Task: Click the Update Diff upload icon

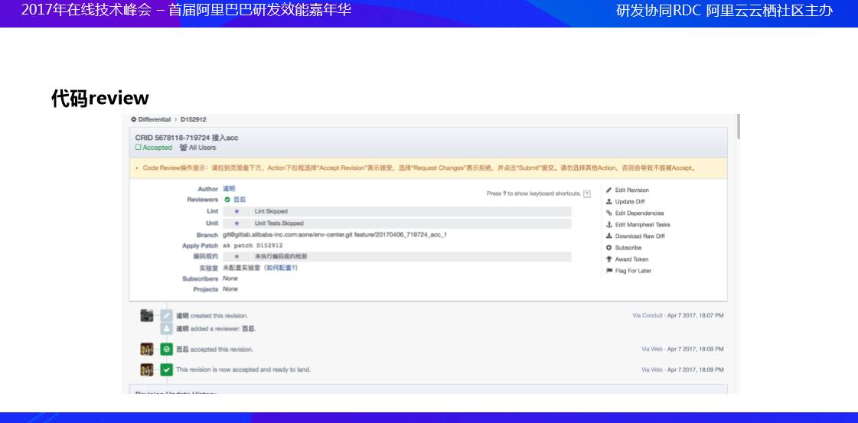Action: [x=609, y=202]
